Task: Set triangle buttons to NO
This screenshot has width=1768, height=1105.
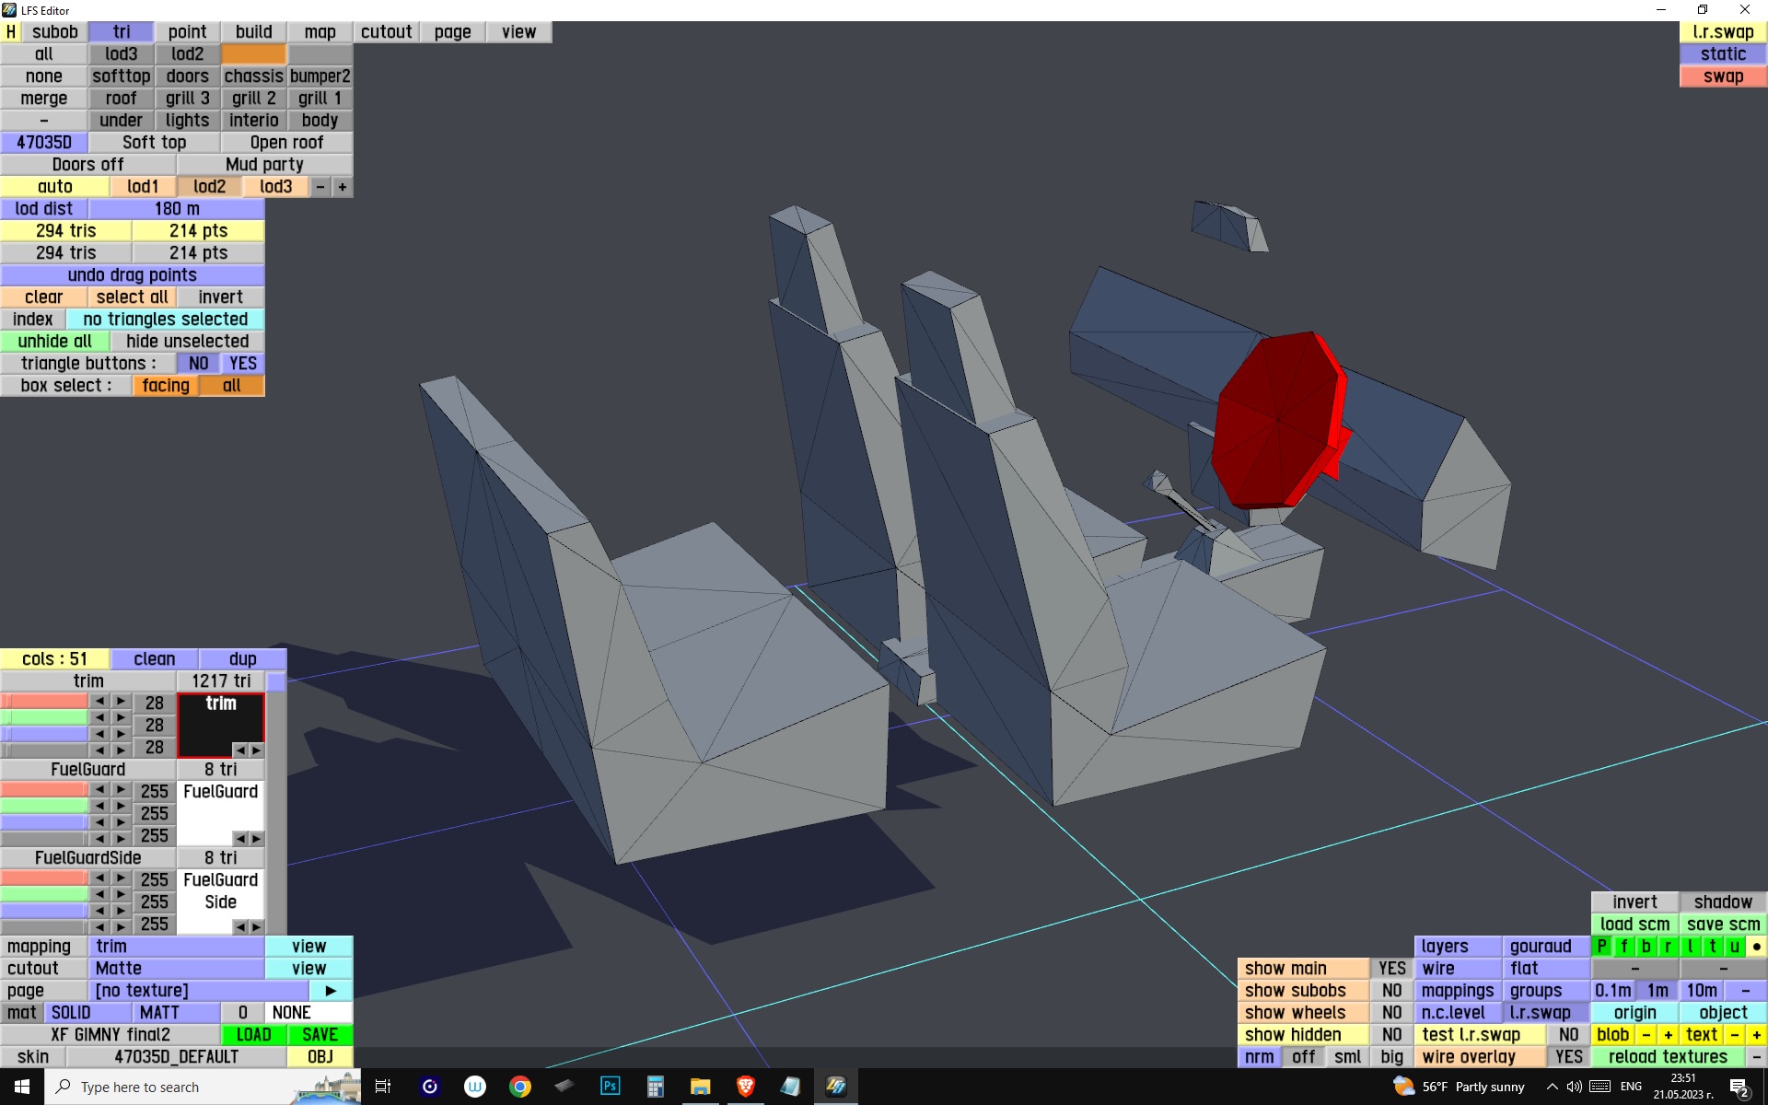Action: (198, 364)
